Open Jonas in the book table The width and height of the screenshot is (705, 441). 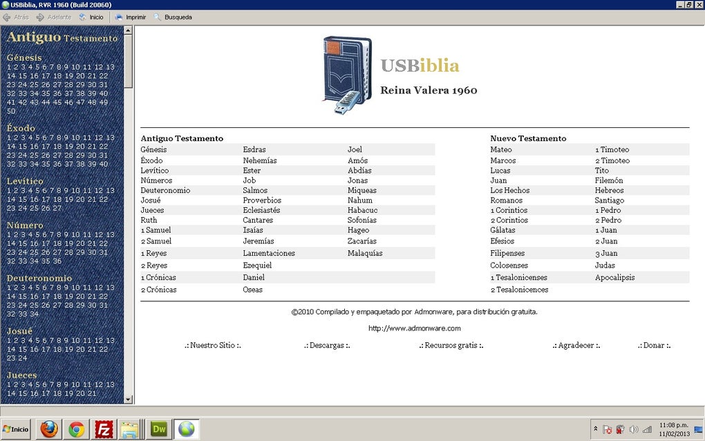pyautogui.click(x=357, y=180)
